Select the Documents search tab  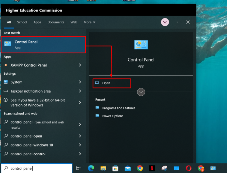coord(56,22)
